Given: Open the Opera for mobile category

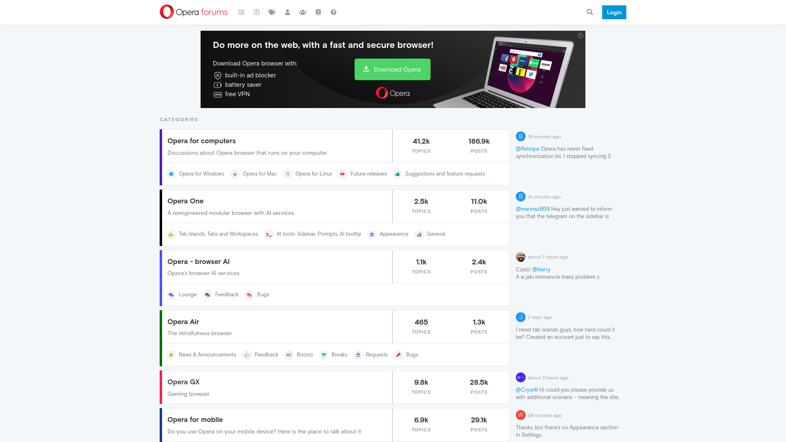Looking at the screenshot, I should click(195, 419).
